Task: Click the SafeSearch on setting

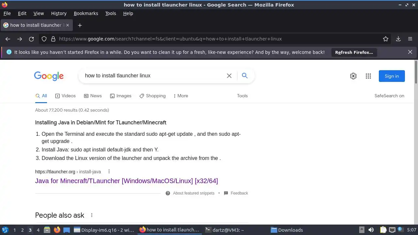Action: click(x=389, y=96)
